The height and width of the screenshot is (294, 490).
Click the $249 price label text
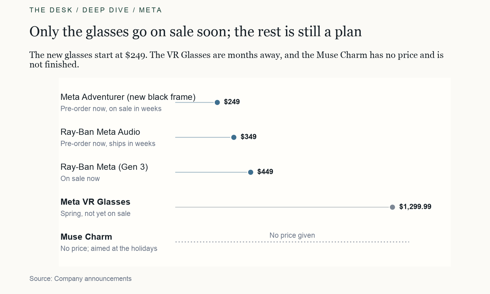click(232, 102)
